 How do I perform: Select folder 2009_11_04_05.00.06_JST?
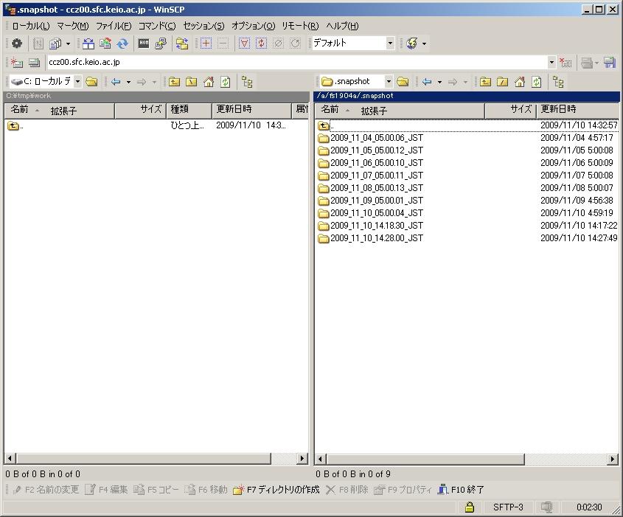[x=376, y=138]
